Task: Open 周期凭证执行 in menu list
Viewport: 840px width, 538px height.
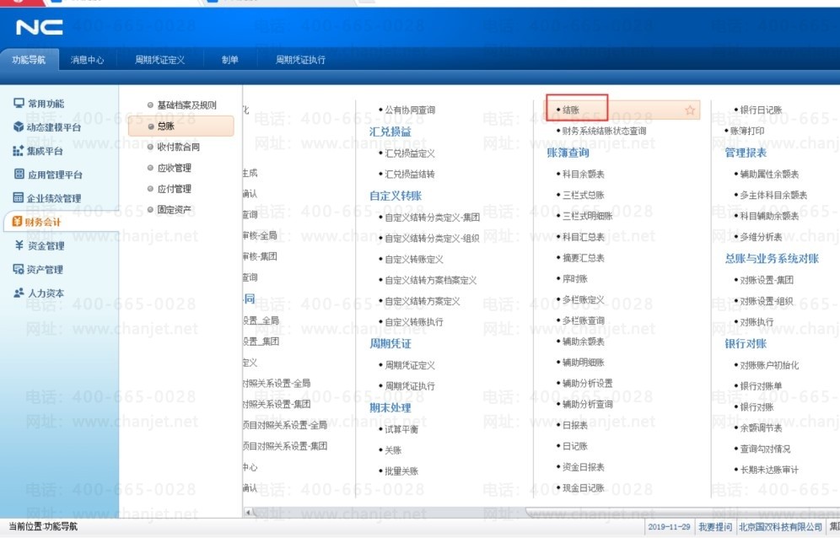Action: click(410, 386)
